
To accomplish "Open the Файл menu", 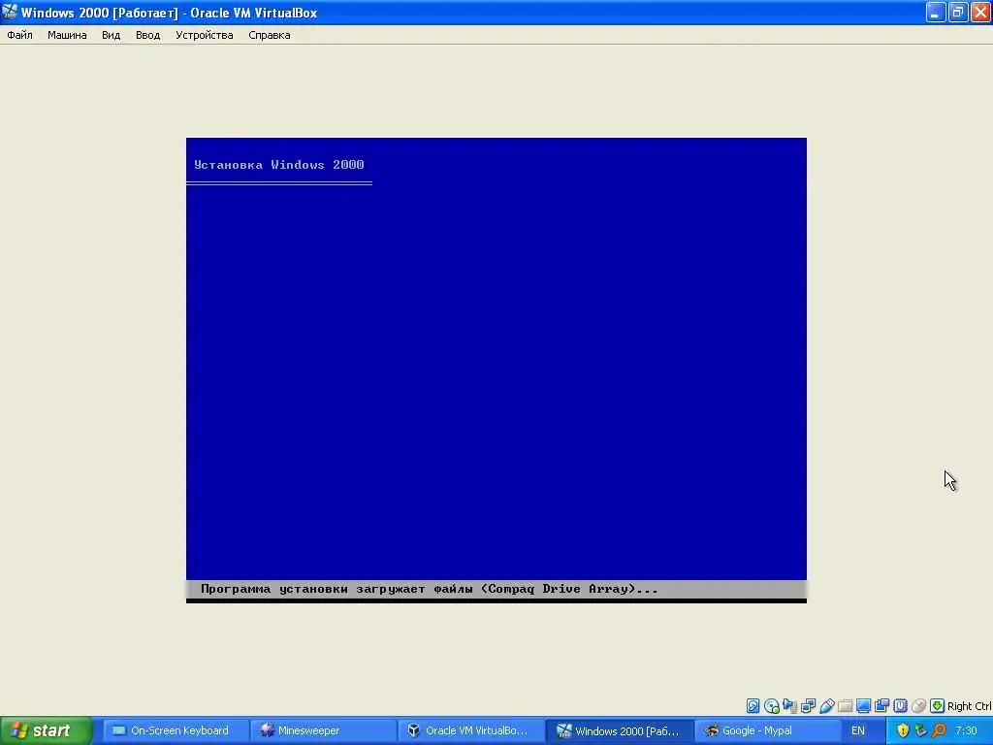I will pyautogui.click(x=19, y=35).
